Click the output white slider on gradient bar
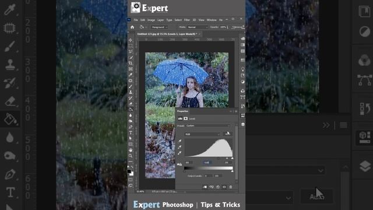This screenshot has width=373, height=210. coord(232,171)
